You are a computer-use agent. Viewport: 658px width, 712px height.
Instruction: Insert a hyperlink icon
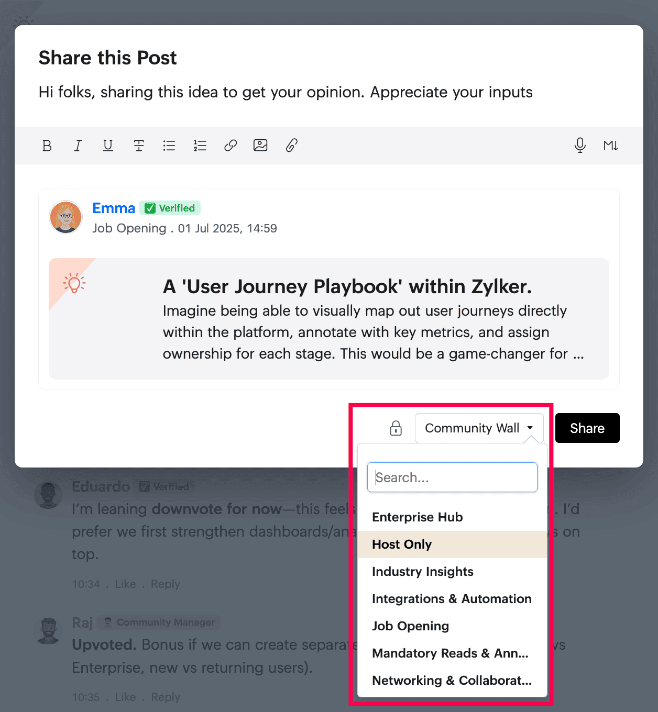231,146
